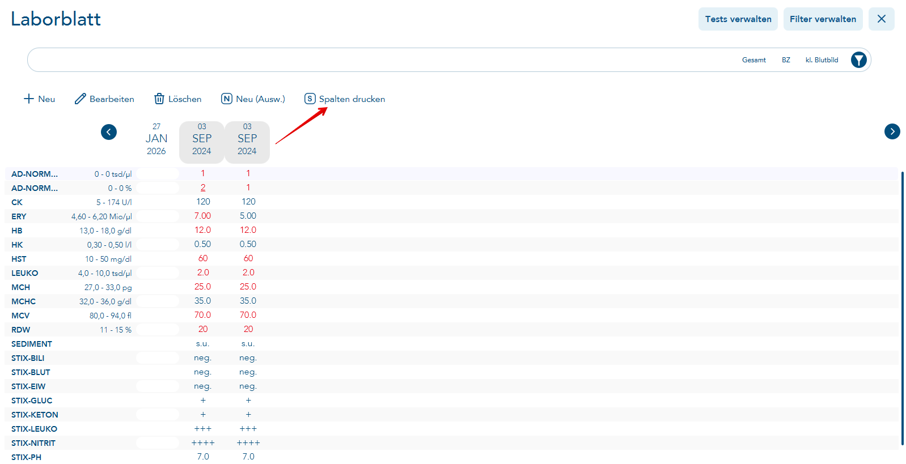Open Tests verwalten
The height and width of the screenshot is (464, 906).
point(738,19)
